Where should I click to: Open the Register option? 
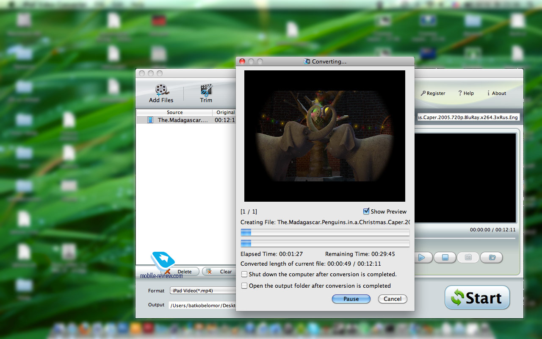pos(433,93)
